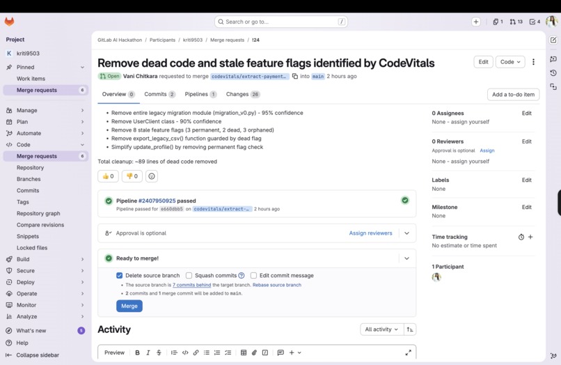Click the passed pipeline status icon on right
The width and height of the screenshot is (561, 365).
[405, 200]
